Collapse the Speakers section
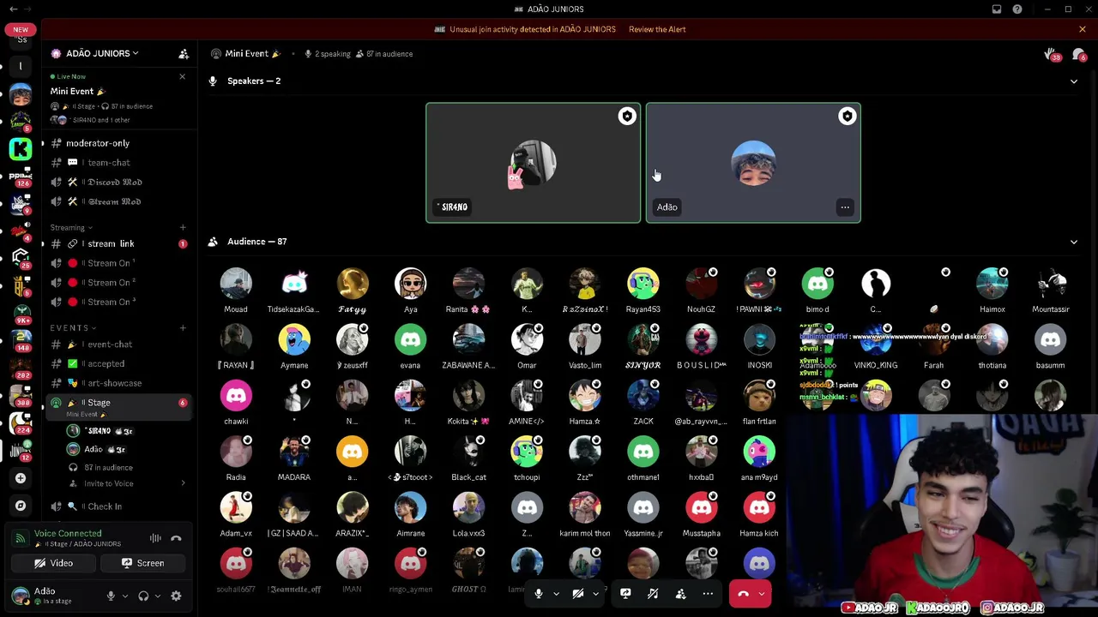The height and width of the screenshot is (617, 1098). [x=1073, y=81]
